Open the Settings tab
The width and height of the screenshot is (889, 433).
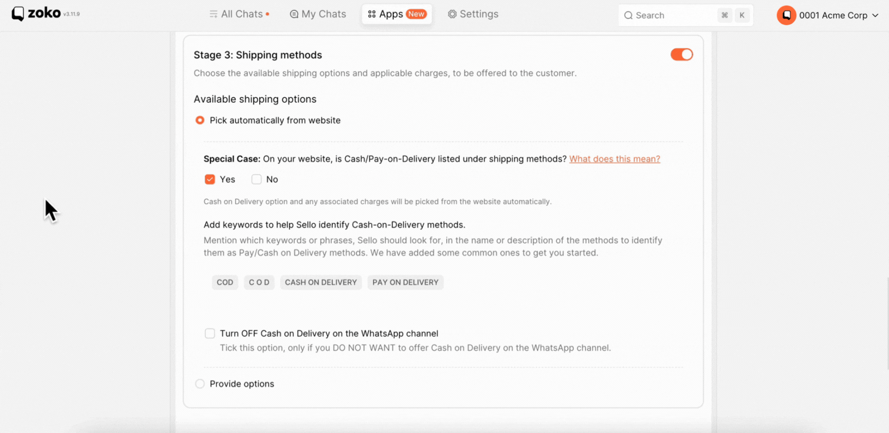click(x=473, y=14)
